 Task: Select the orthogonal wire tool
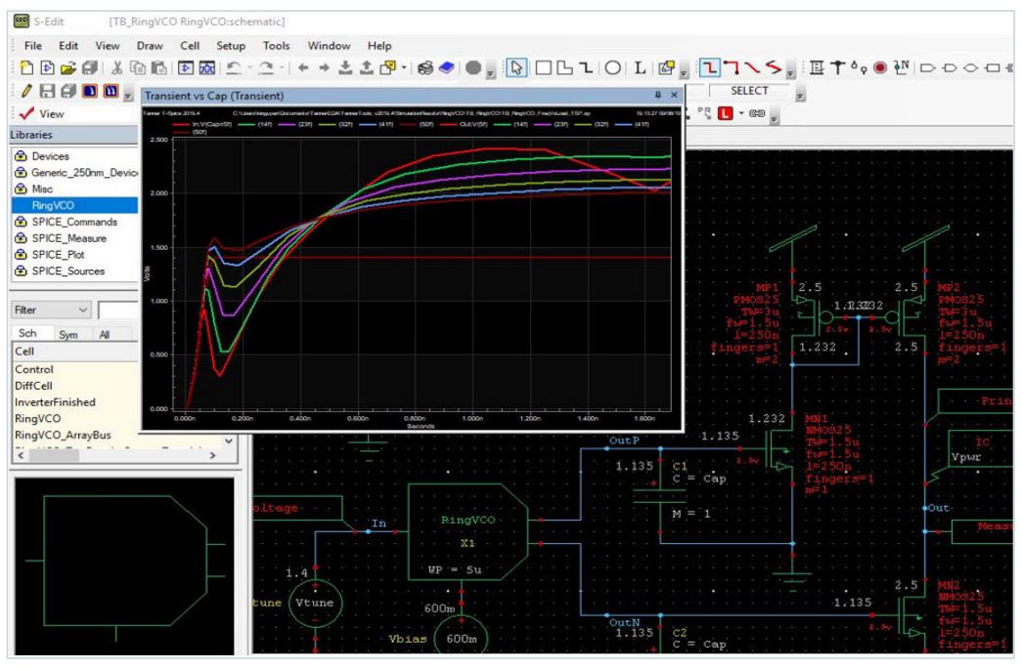pos(710,68)
